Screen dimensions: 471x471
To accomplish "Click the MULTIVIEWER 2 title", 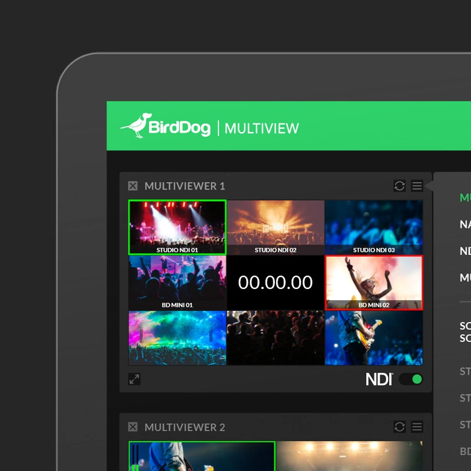I will point(185,427).
